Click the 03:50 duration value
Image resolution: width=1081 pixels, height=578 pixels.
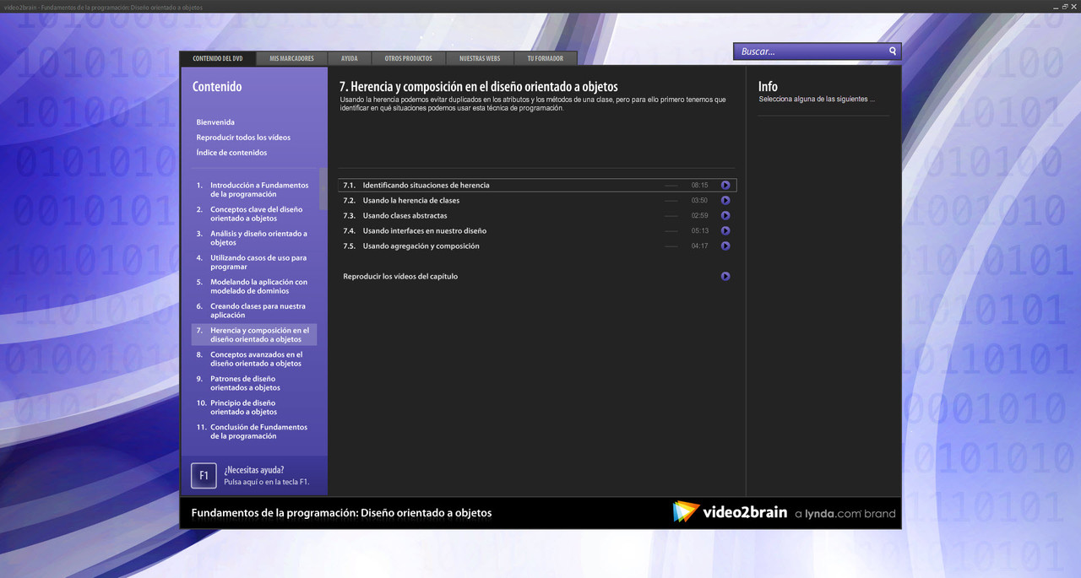[x=699, y=200]
